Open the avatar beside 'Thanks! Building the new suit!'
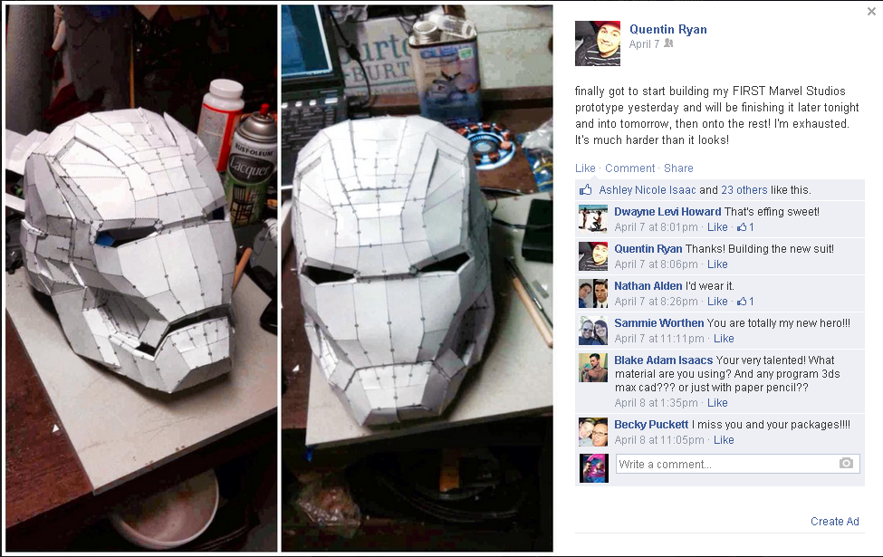Viewport: 883px width, 557px height. click(593, 256)
